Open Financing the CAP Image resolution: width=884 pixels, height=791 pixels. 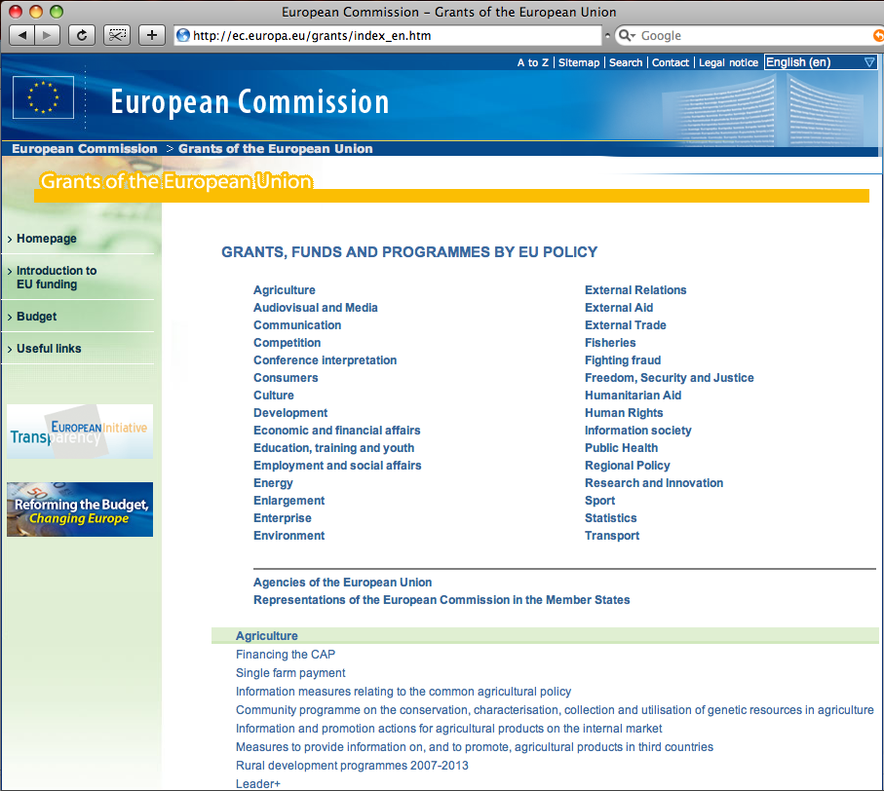pos(285,654)
